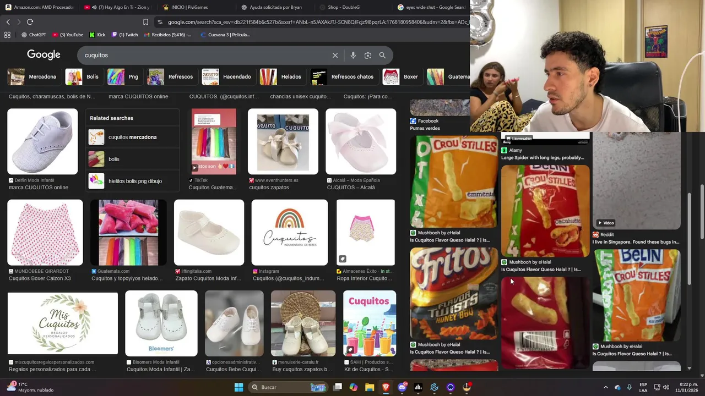Viewport: 705px width, 396px height.
Task: Open File Explorer from the taskbar
Action: pos(370,387)
